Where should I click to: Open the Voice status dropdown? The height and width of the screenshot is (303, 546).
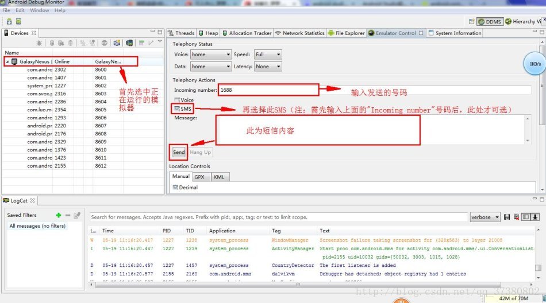click(x=210, y=55)
